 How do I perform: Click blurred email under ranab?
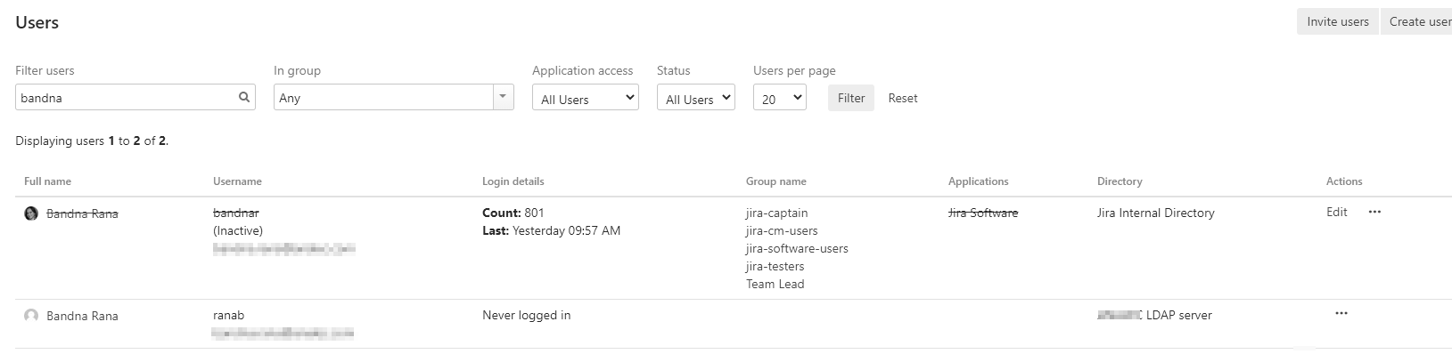pyautogui.click(x=283, y=334)
